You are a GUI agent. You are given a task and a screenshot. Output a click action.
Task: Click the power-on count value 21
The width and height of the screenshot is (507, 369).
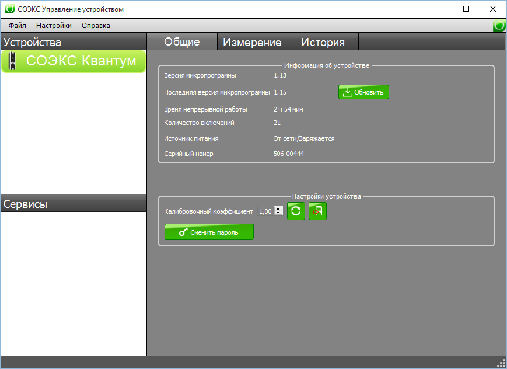point(277,123)
